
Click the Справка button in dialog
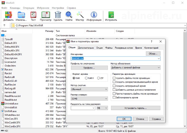click(x=156, y=119)
